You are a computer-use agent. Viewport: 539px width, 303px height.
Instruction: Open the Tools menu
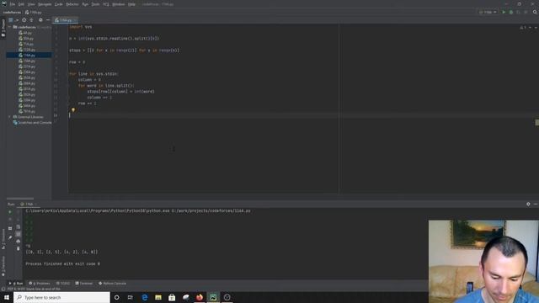tap(95, 4)
